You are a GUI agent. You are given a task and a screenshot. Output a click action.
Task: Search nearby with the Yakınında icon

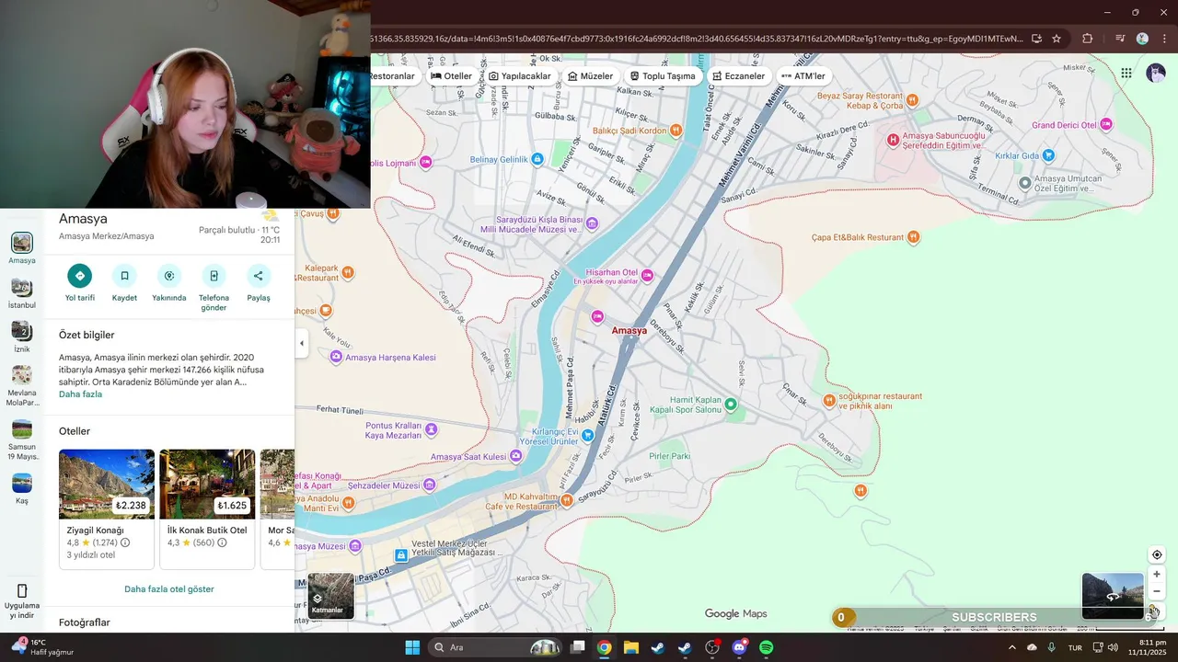click(x=168, y=276)
